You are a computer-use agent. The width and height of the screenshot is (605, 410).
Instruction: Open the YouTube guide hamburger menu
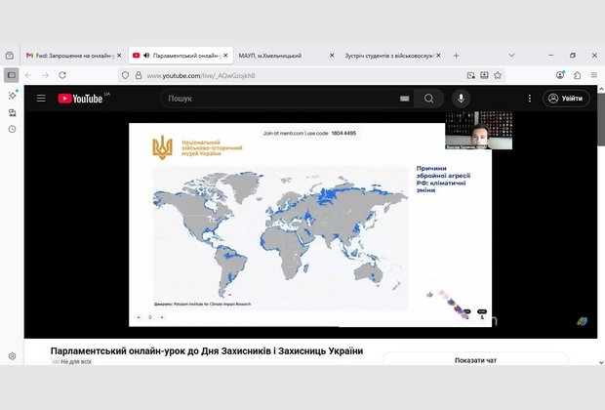(41, 99)
